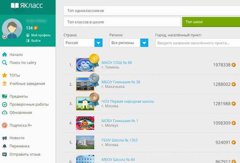Click the profile icon beside Мой профиль

[x=28, y=35]
